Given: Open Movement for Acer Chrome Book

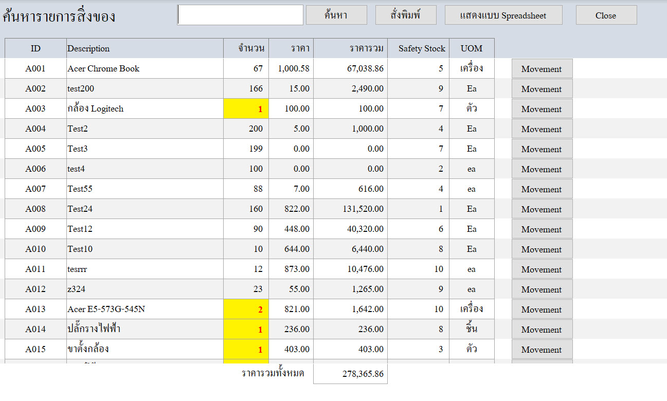Looking at the screenshot, I should (542, 69).
